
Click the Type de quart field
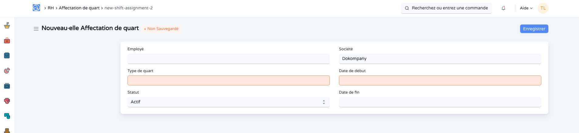228,81
